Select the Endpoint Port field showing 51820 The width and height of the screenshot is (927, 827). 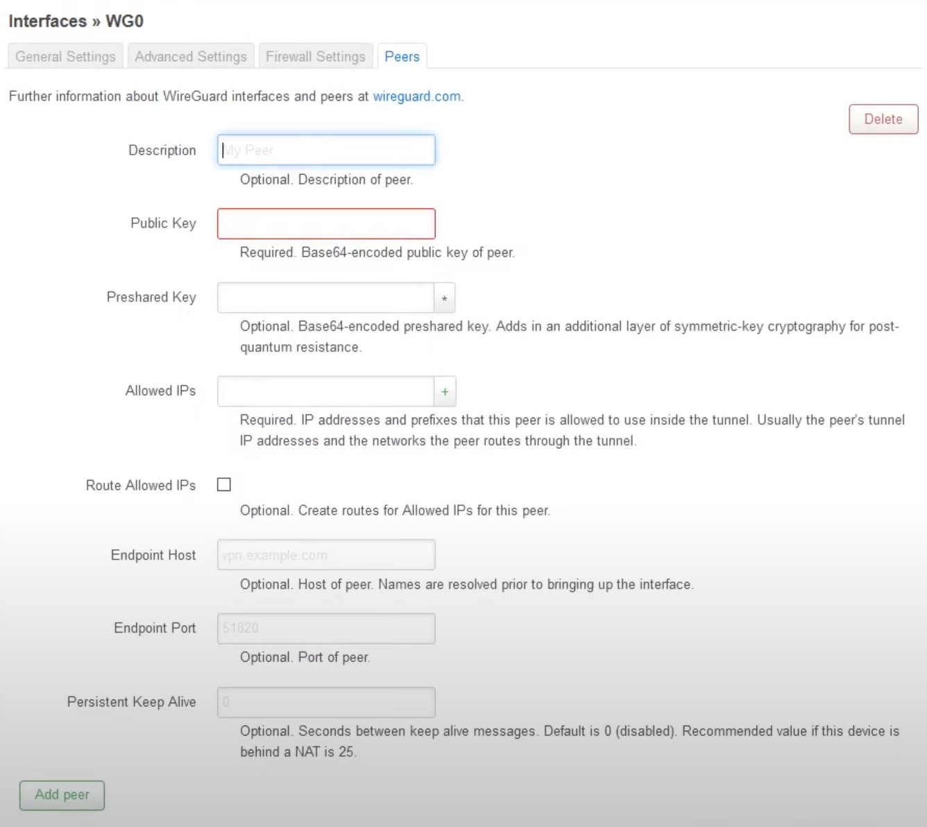click(x=325, y=628)
